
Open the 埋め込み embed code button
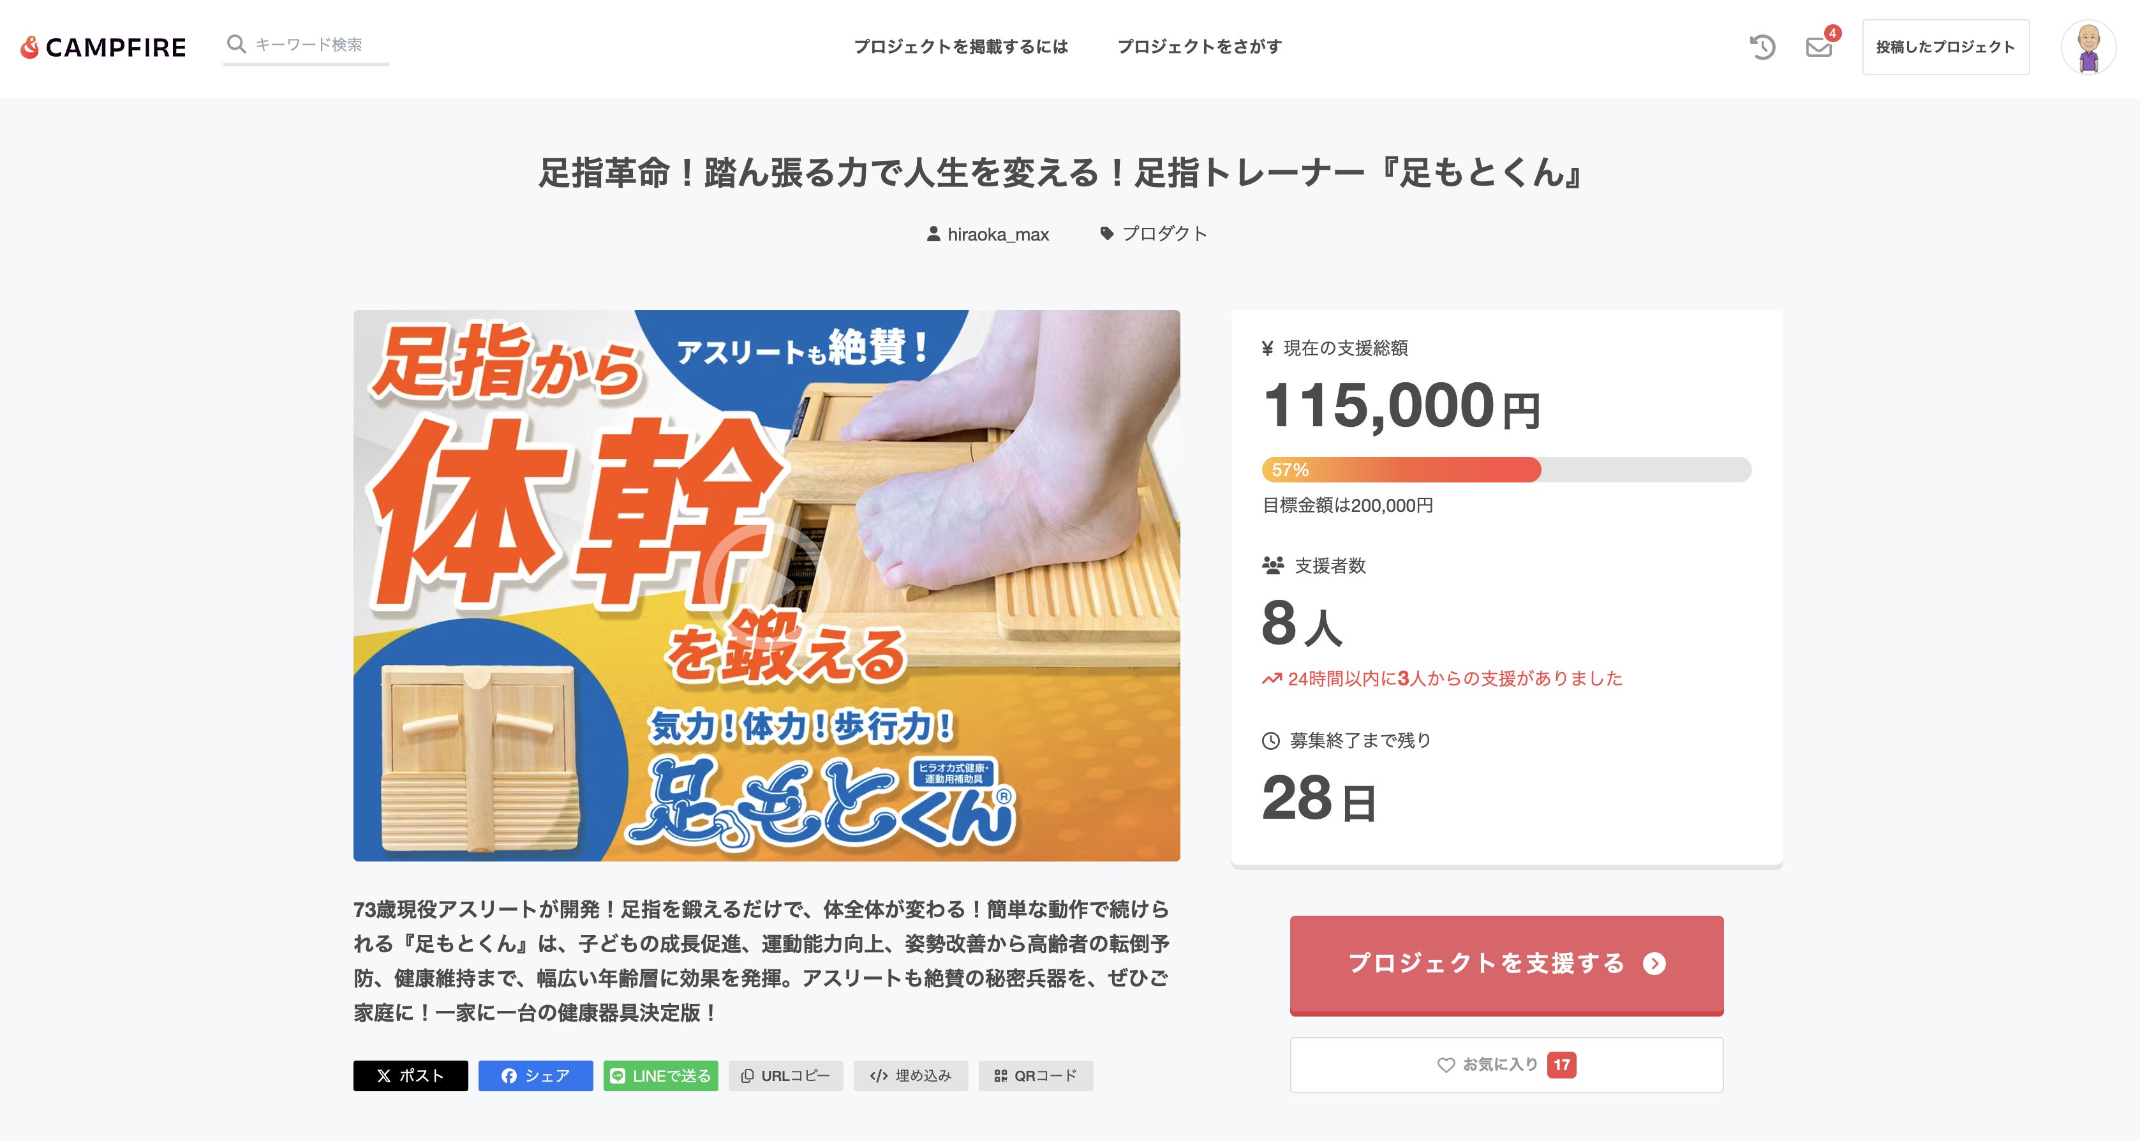coord(910,1075)
